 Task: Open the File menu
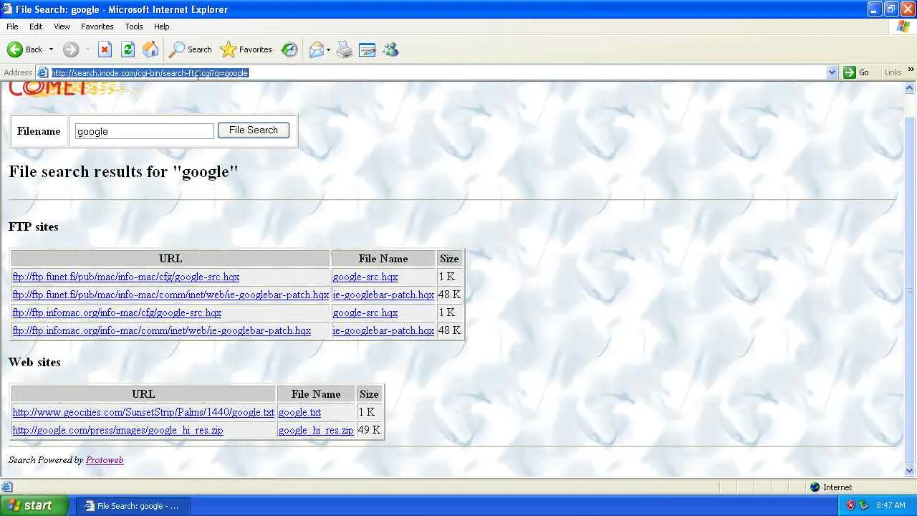[12, 27]
